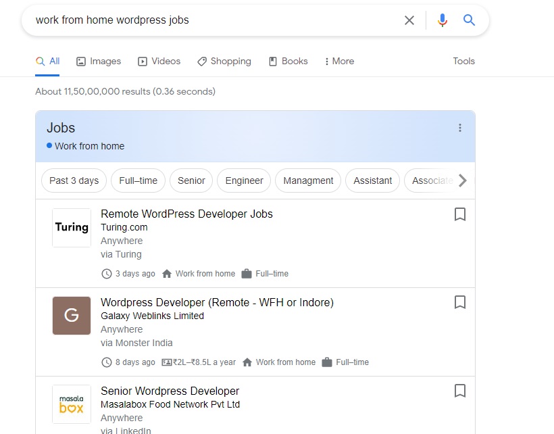Click the Jobs panel heading
The image size is (554, 434).
[61, 128]
